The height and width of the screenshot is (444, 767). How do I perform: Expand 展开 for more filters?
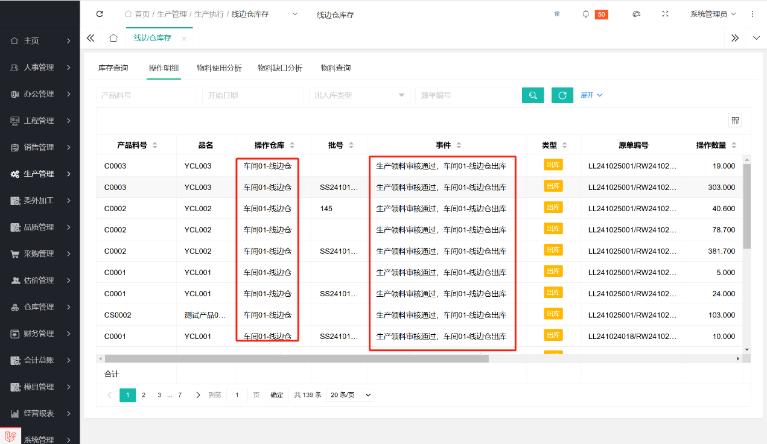591,95
